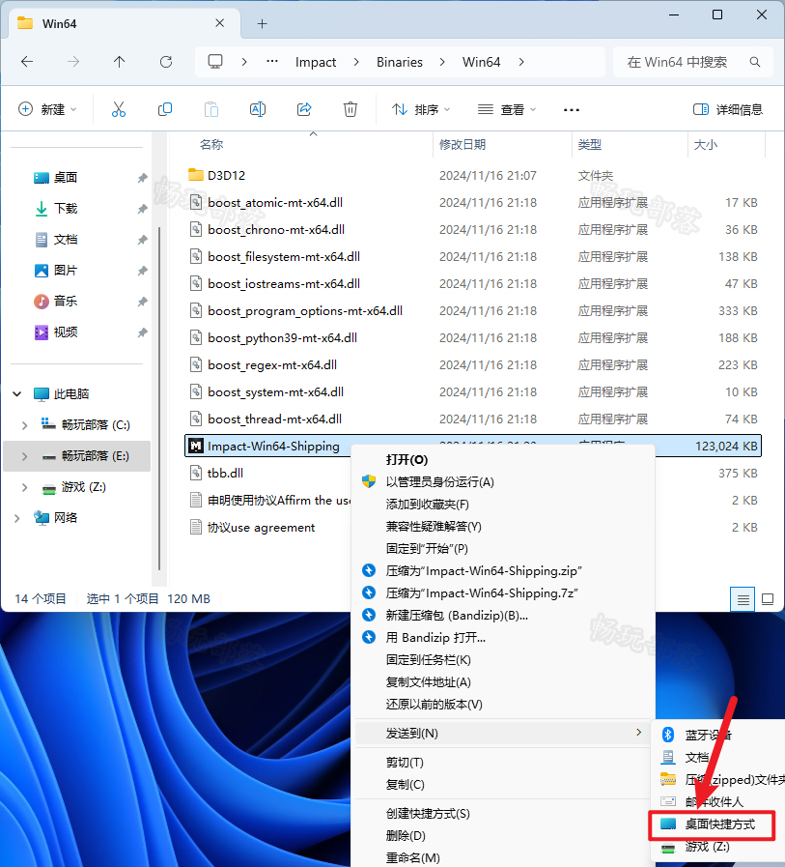The image size is (785, 867).
Task: Expand the E: drive tree node
Action: [x=24, y=456]
